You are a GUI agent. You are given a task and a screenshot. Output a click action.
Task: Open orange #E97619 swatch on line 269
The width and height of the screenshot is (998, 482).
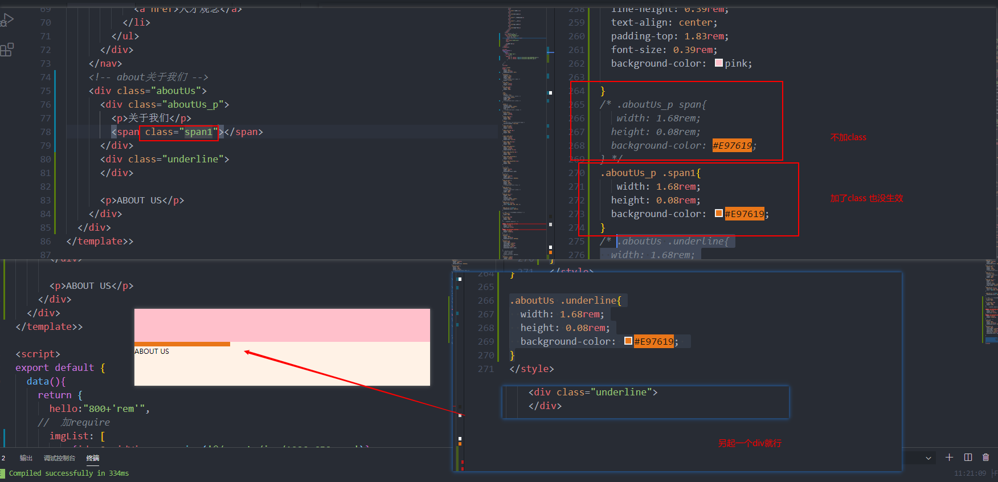[x=628, y=341]
